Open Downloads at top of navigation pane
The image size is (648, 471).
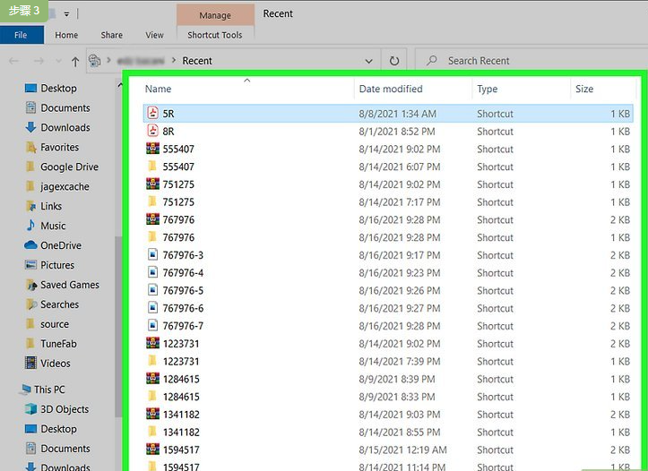[57, 127]
